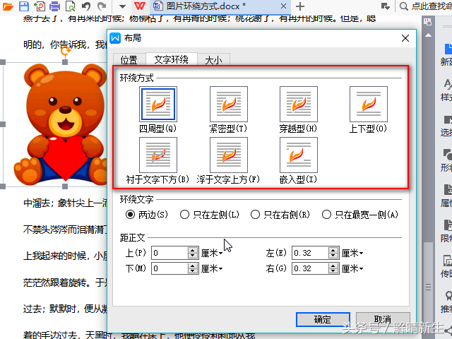Focus the 下(M) distance input field
Viewport: 452px width, 339px height.
pyautogui.click(x=169, y=268)
